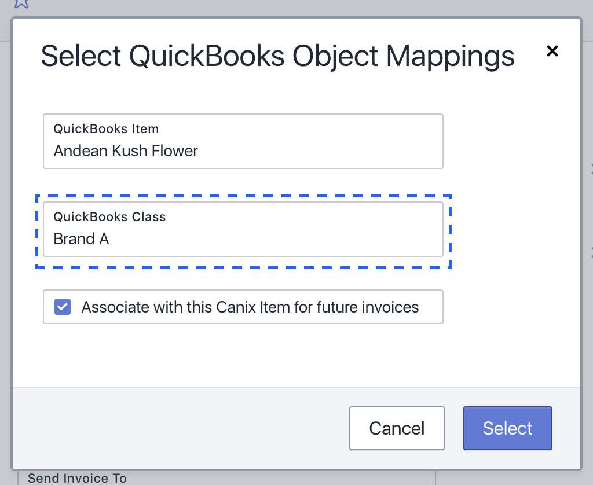
Task: Open the QuickBooks Item dropdown field
Action: 243,141
